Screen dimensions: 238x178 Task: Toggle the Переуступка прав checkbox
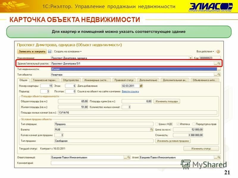point(194,124)
